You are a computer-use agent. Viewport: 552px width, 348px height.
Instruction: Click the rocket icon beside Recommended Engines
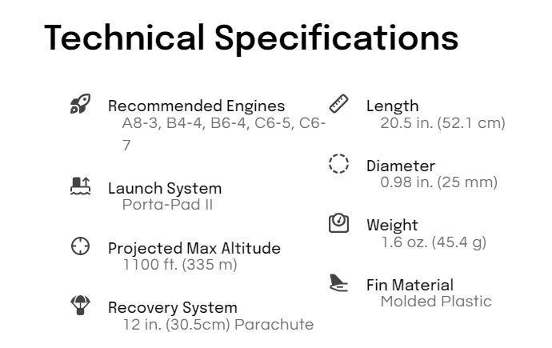80,105
